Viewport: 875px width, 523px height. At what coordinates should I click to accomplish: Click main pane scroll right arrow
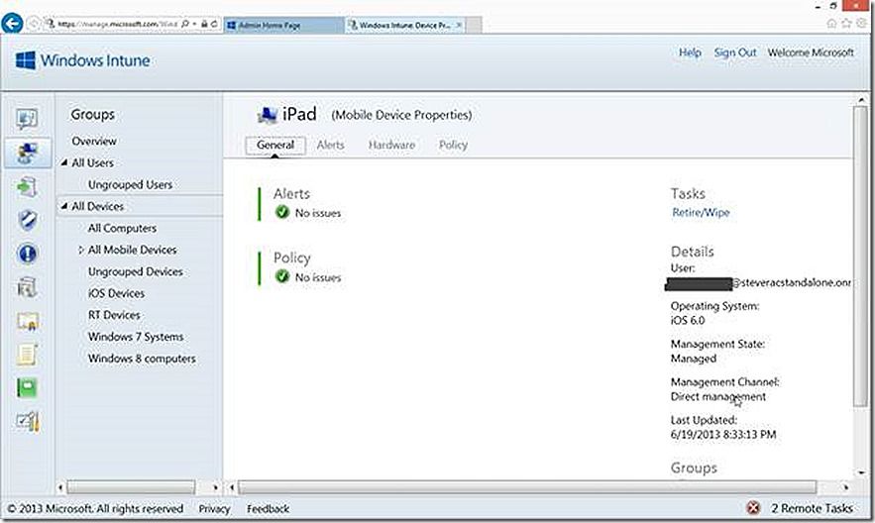coord(846,488)
